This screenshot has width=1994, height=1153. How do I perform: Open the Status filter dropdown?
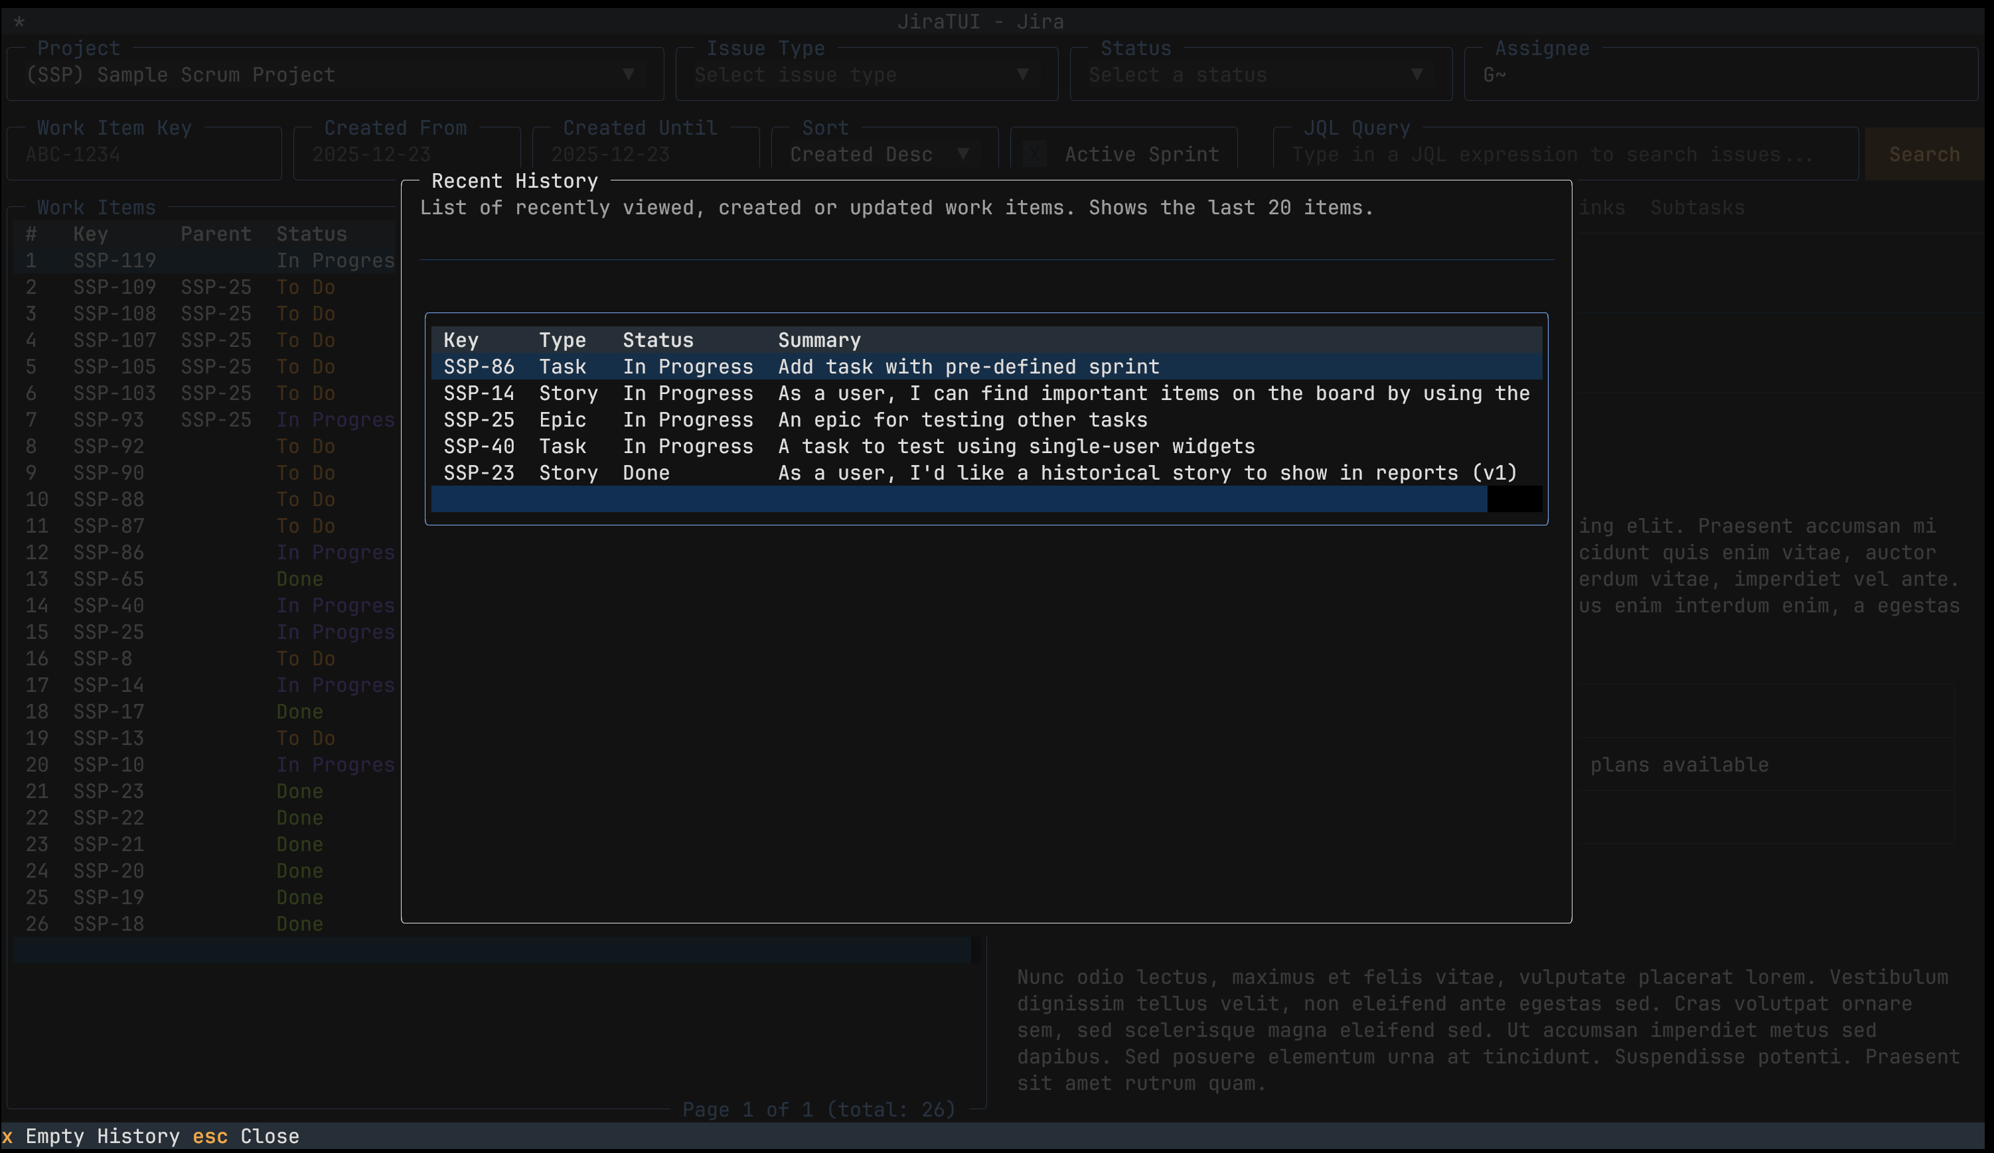pos(1261,74)
